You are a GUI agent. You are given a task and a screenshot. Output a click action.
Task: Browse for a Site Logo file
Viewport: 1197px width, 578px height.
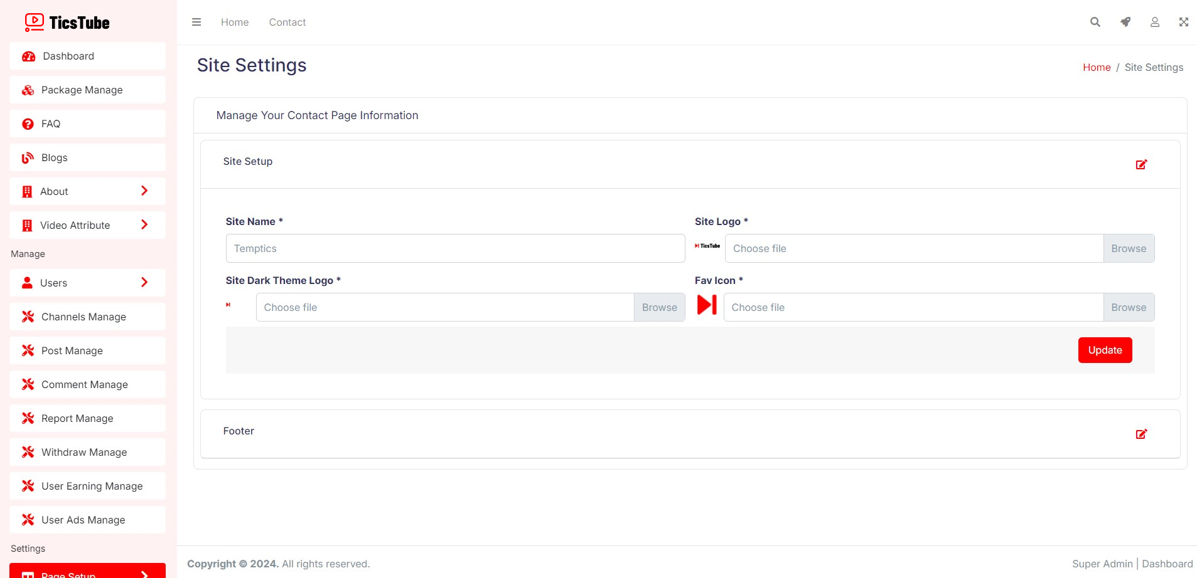click(x=1128, y=248)
